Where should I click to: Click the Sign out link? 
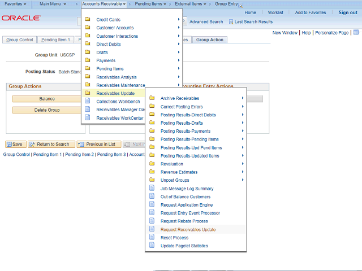[x=347, y=12]
